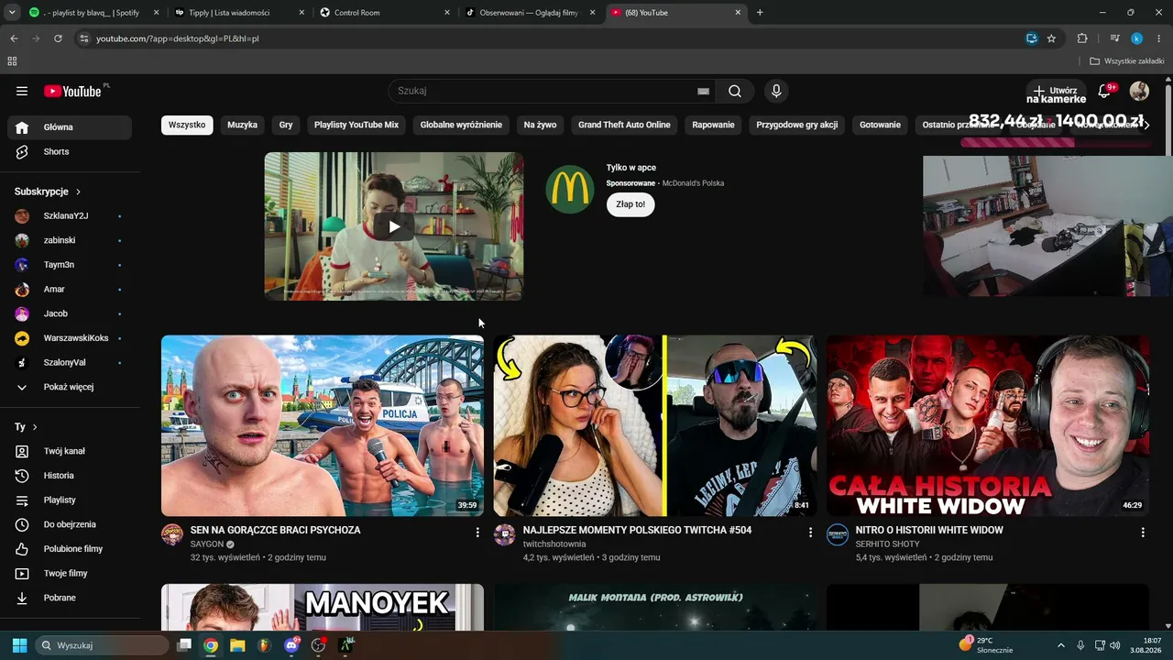Open volume control in system tray
1173x660 pixels.
coord(1115,645)
